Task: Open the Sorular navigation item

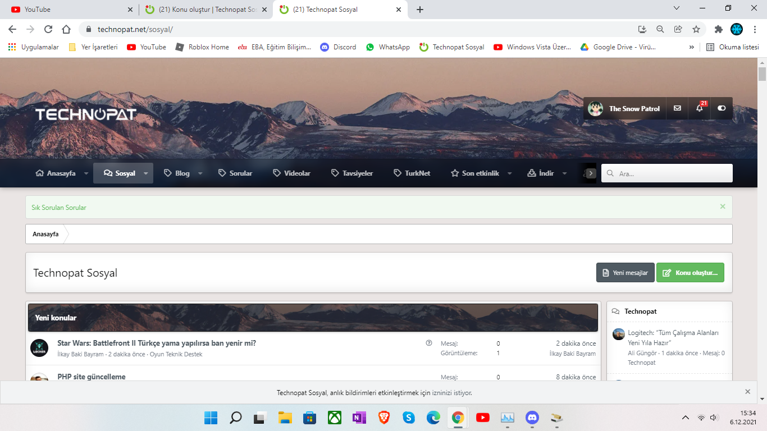Action: 235,173
